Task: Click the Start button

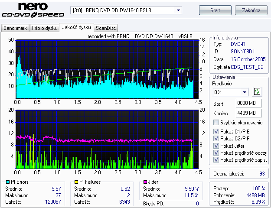Action: [215, 10]
